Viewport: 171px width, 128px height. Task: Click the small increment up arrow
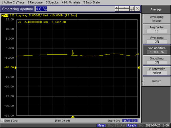tap(117, 8)
